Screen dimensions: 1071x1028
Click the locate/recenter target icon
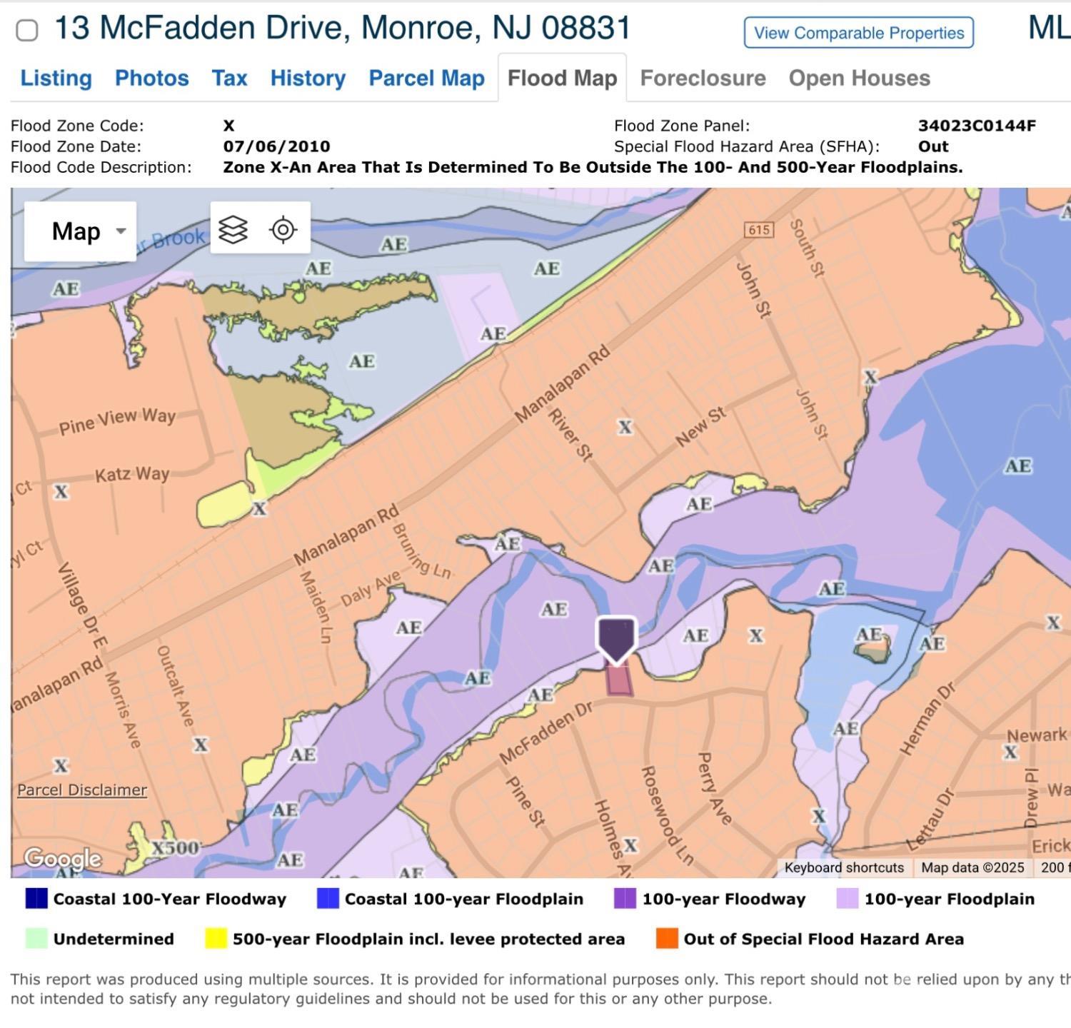click(283, 230)
